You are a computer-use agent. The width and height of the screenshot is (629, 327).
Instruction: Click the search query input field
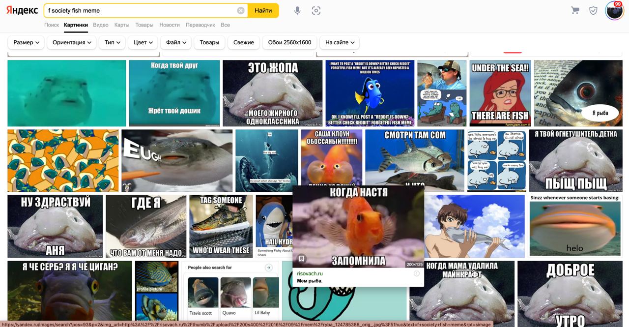tap(140, 10)
